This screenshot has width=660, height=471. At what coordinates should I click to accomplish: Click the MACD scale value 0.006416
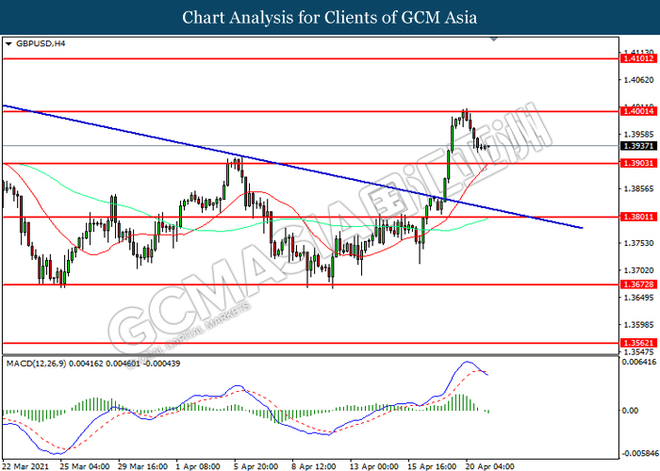(x=639, y=362)
